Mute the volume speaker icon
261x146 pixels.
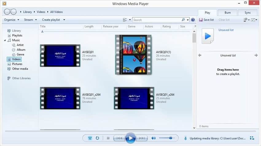(154, 138)
